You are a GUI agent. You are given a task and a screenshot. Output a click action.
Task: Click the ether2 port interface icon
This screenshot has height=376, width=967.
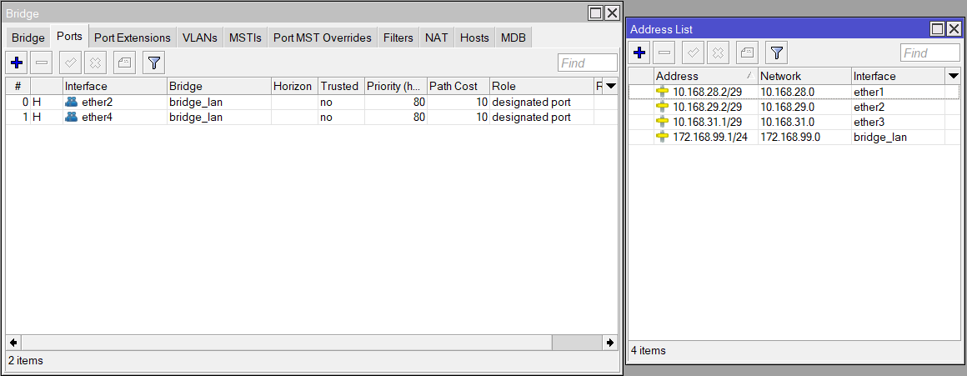pos(72,102)
